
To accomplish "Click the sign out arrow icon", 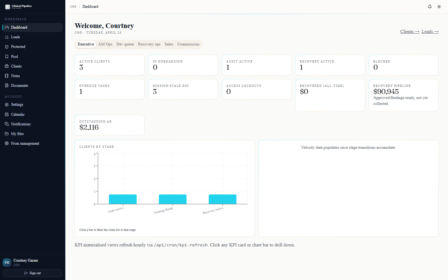I will (26, 273).
